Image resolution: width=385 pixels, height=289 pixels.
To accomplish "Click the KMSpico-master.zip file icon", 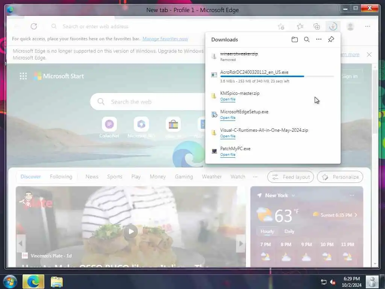I will coord(214,96).
